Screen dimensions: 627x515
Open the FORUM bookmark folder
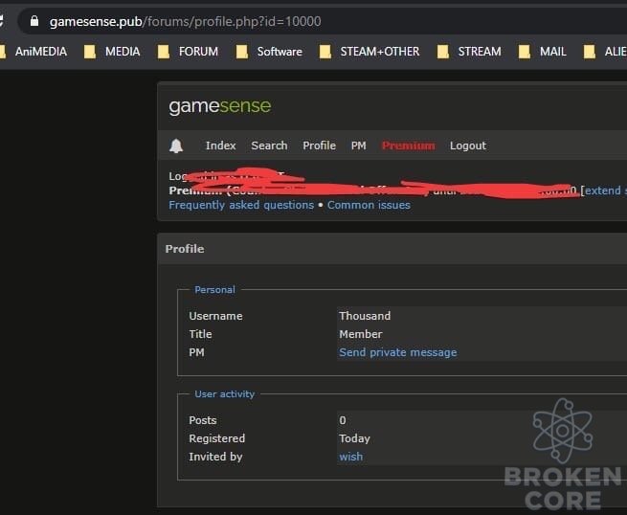[x=188, y=52]
